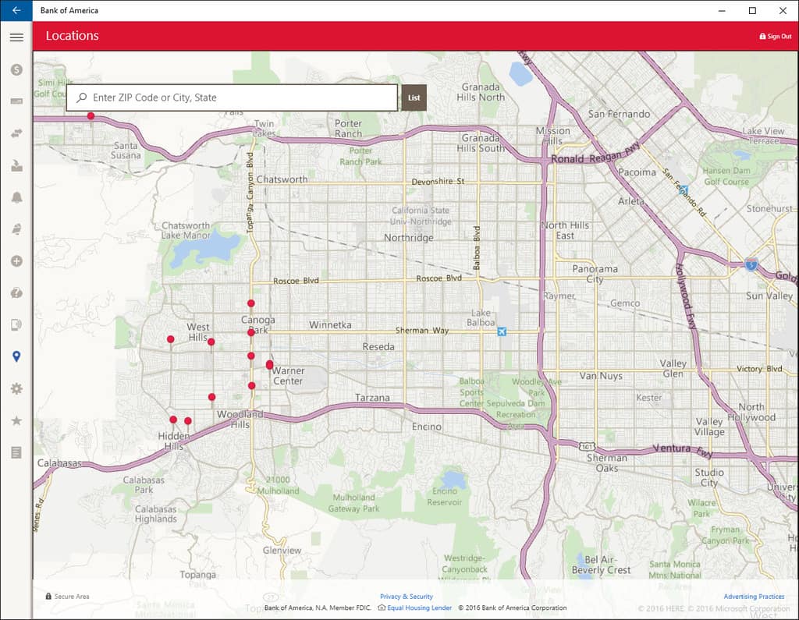Click the San Fernando label on map

tap(619, 114)
